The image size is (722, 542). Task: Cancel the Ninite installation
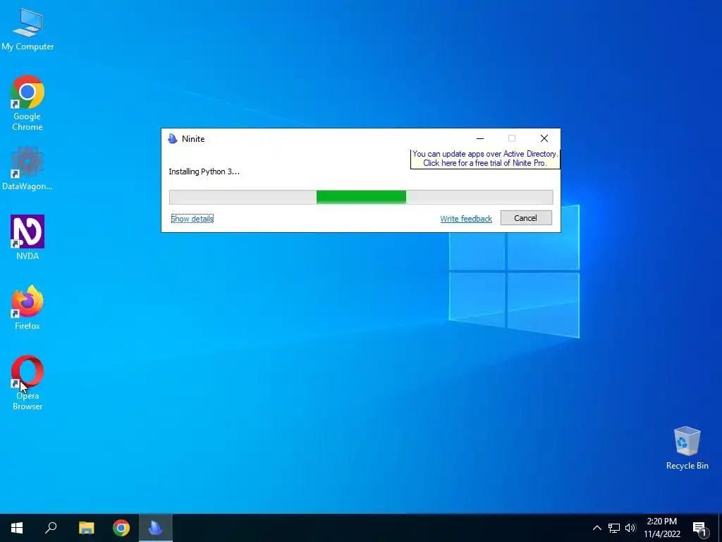point(526,218)
